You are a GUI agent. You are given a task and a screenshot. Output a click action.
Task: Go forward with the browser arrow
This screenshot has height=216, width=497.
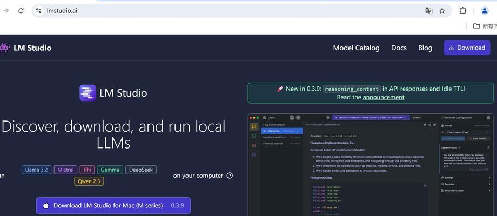tap(6, 10)
